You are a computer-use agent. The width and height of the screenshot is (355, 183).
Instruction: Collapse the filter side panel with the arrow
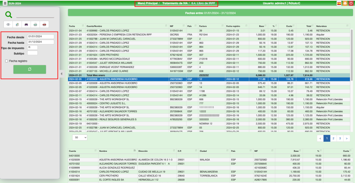click(61, 73)
